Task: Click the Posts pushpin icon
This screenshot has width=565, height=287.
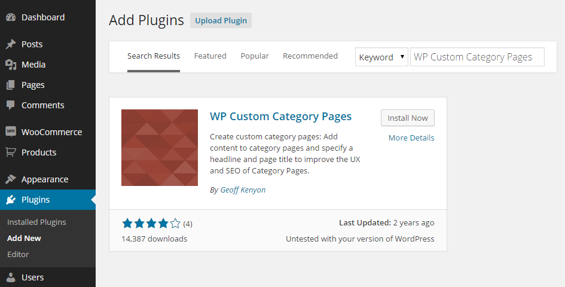Action: pyautogui.click(x=11, y=44)
